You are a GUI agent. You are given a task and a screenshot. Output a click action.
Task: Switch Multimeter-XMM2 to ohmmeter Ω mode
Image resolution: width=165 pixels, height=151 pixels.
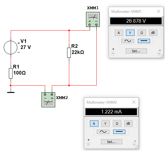117,123
